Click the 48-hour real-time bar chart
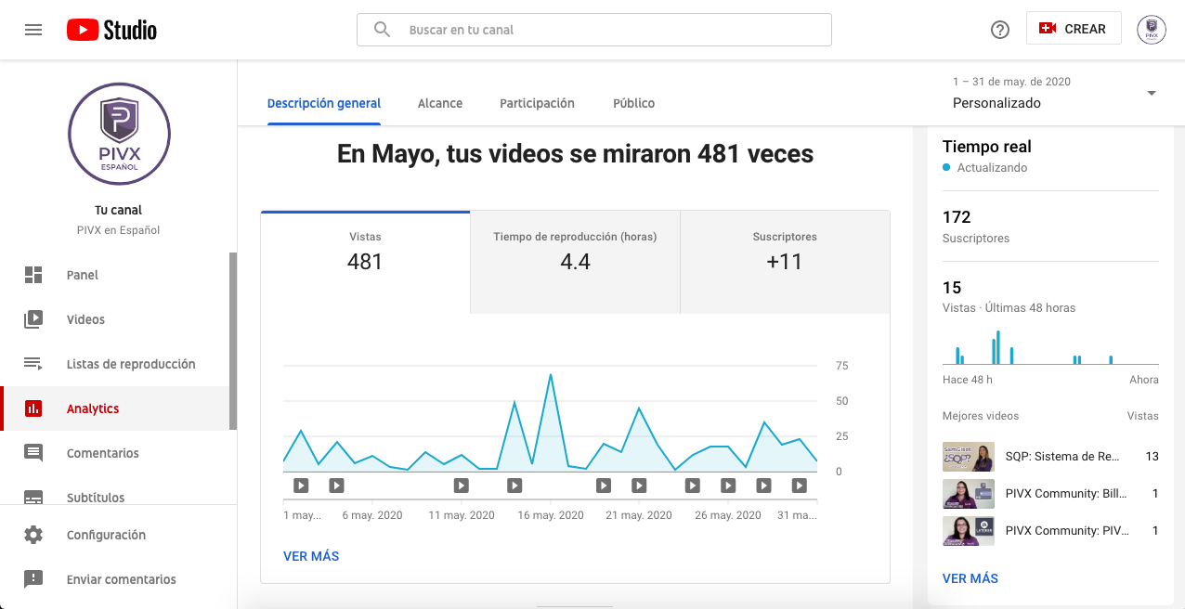1185x609 pixels. tap(1050, 346)
